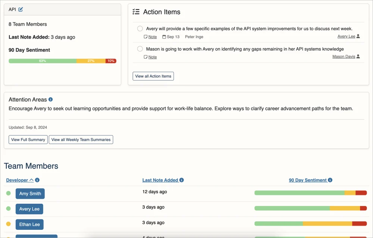This screenshot has width=373, height=238.
Task: Sort by Developer column using the caret
Action: pos(31,180)
